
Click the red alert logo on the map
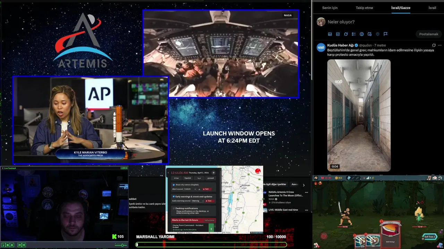click(258, 171)
